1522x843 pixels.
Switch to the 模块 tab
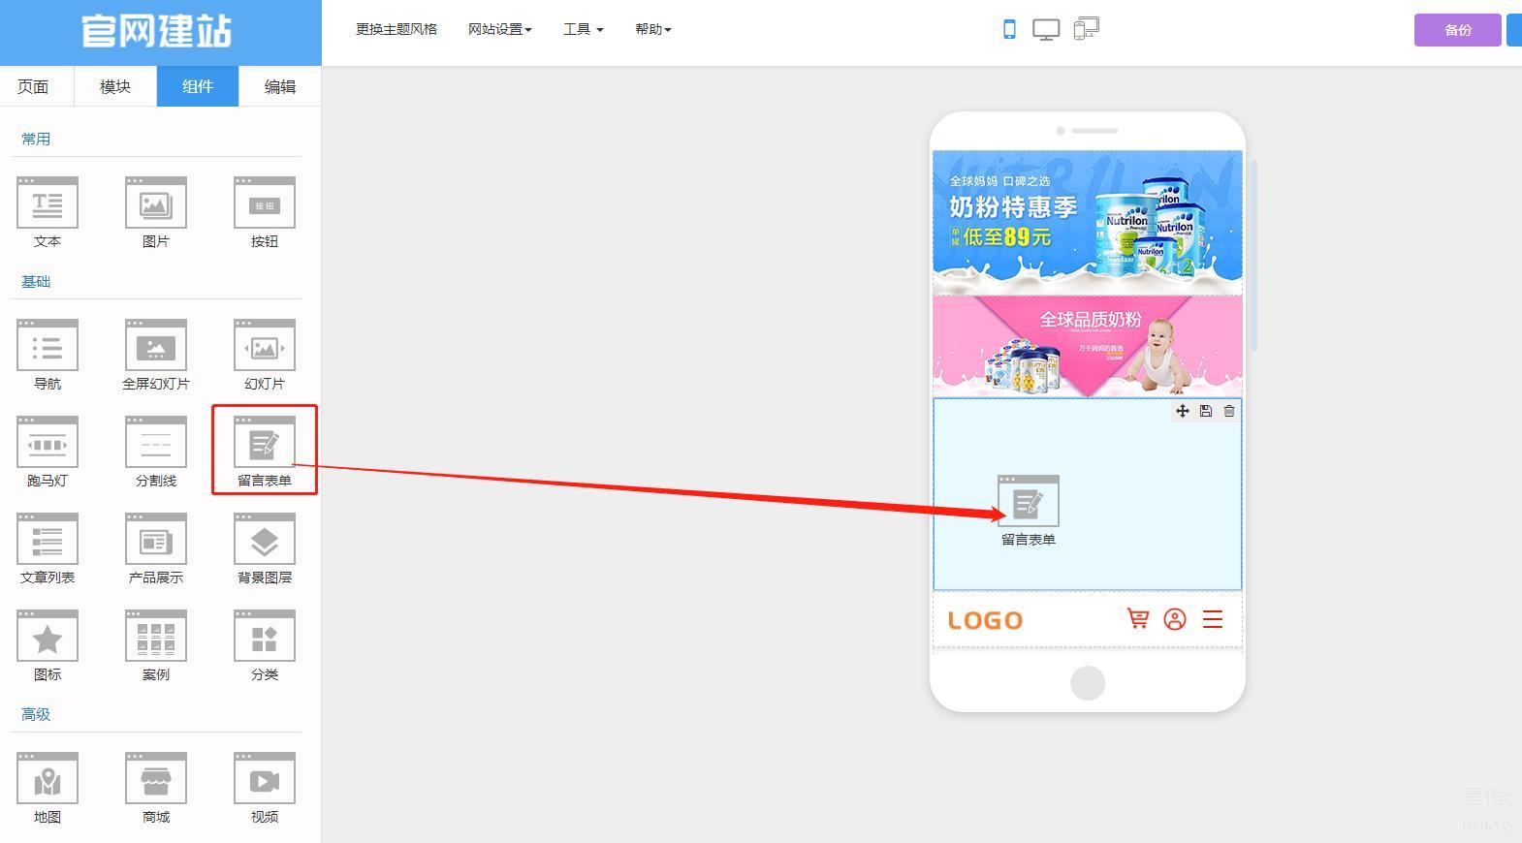(x=115, y=86)
